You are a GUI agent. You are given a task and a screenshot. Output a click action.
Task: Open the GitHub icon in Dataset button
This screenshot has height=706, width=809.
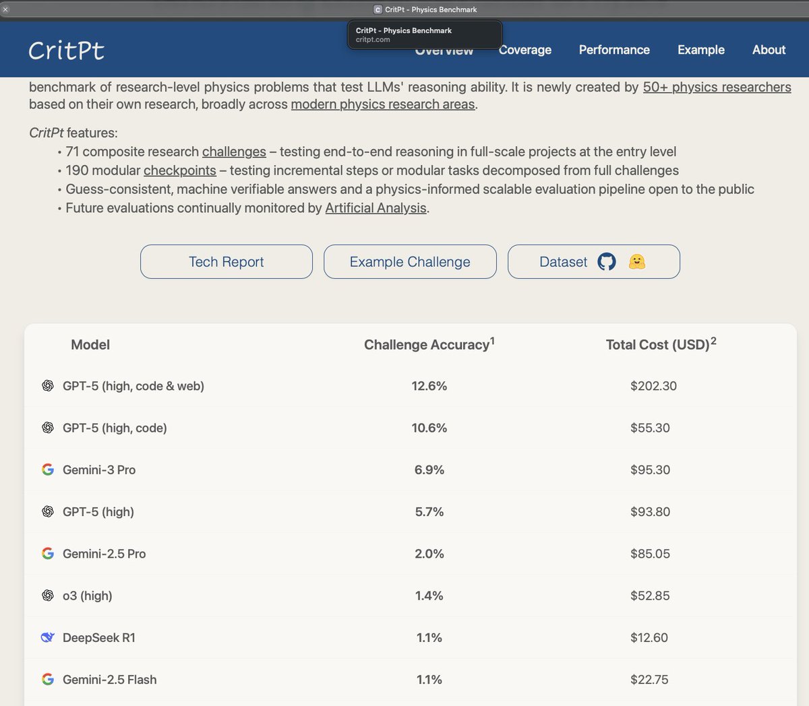607,261
